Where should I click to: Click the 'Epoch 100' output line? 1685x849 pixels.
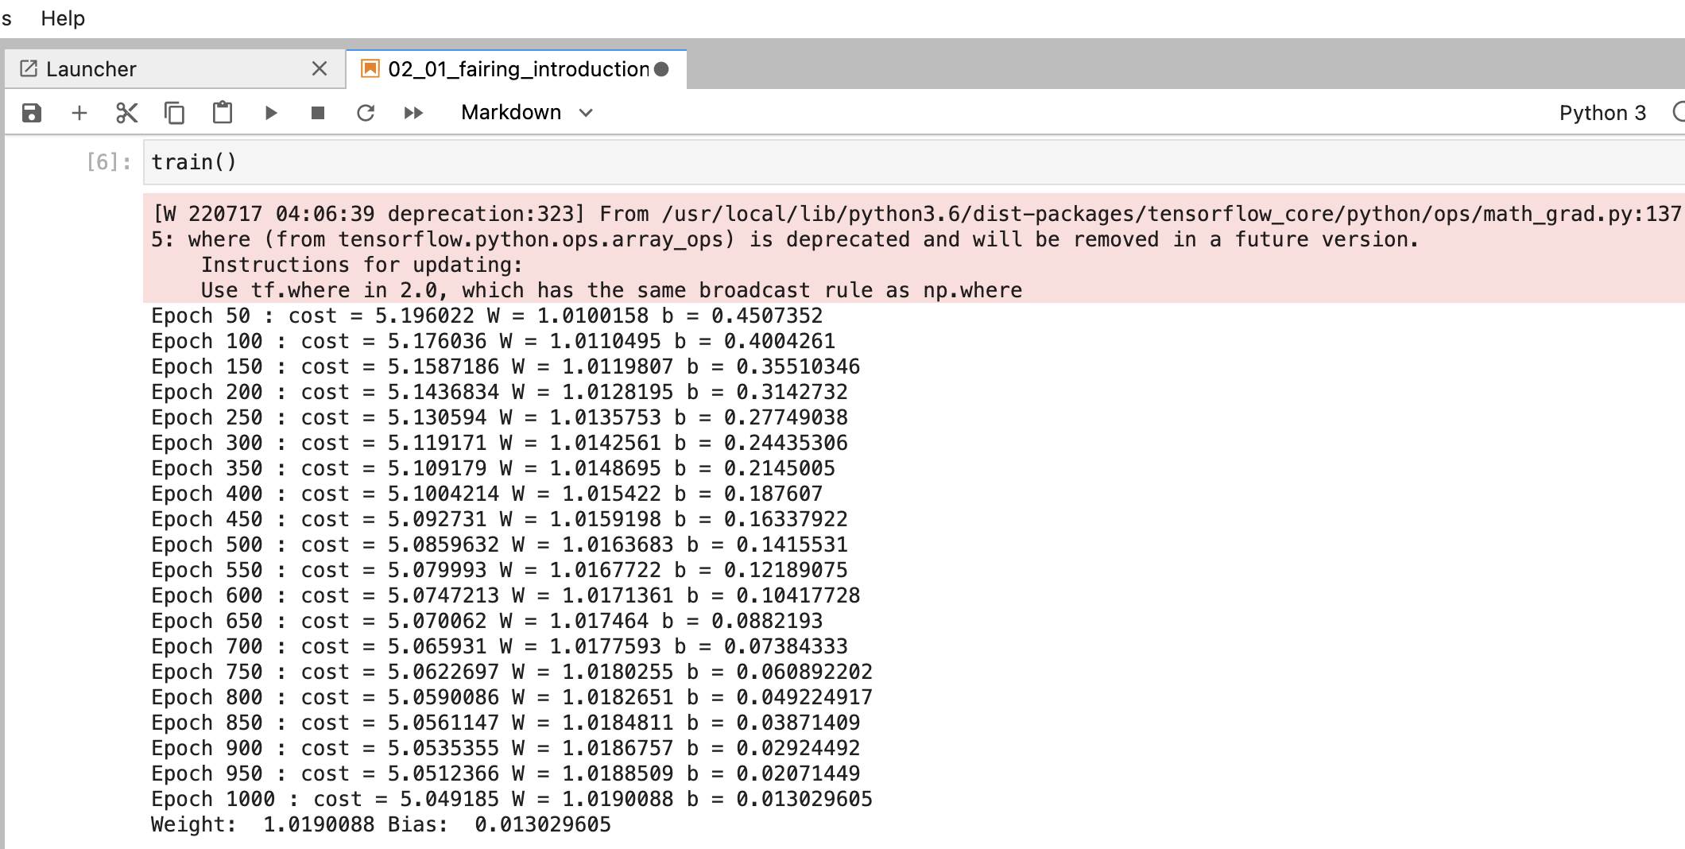[x=493, y=341]
